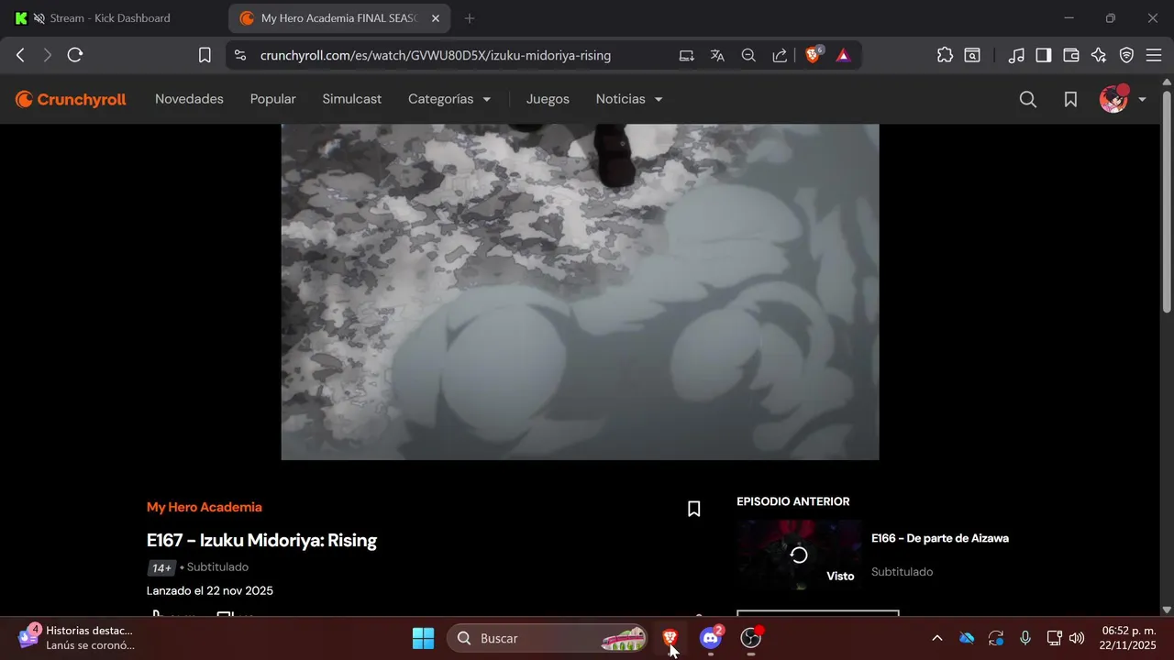The height and width of the screenshot is (660, 1174).
Task: Go to Crunchyroll home via the logo
Action: pos(71,99)
